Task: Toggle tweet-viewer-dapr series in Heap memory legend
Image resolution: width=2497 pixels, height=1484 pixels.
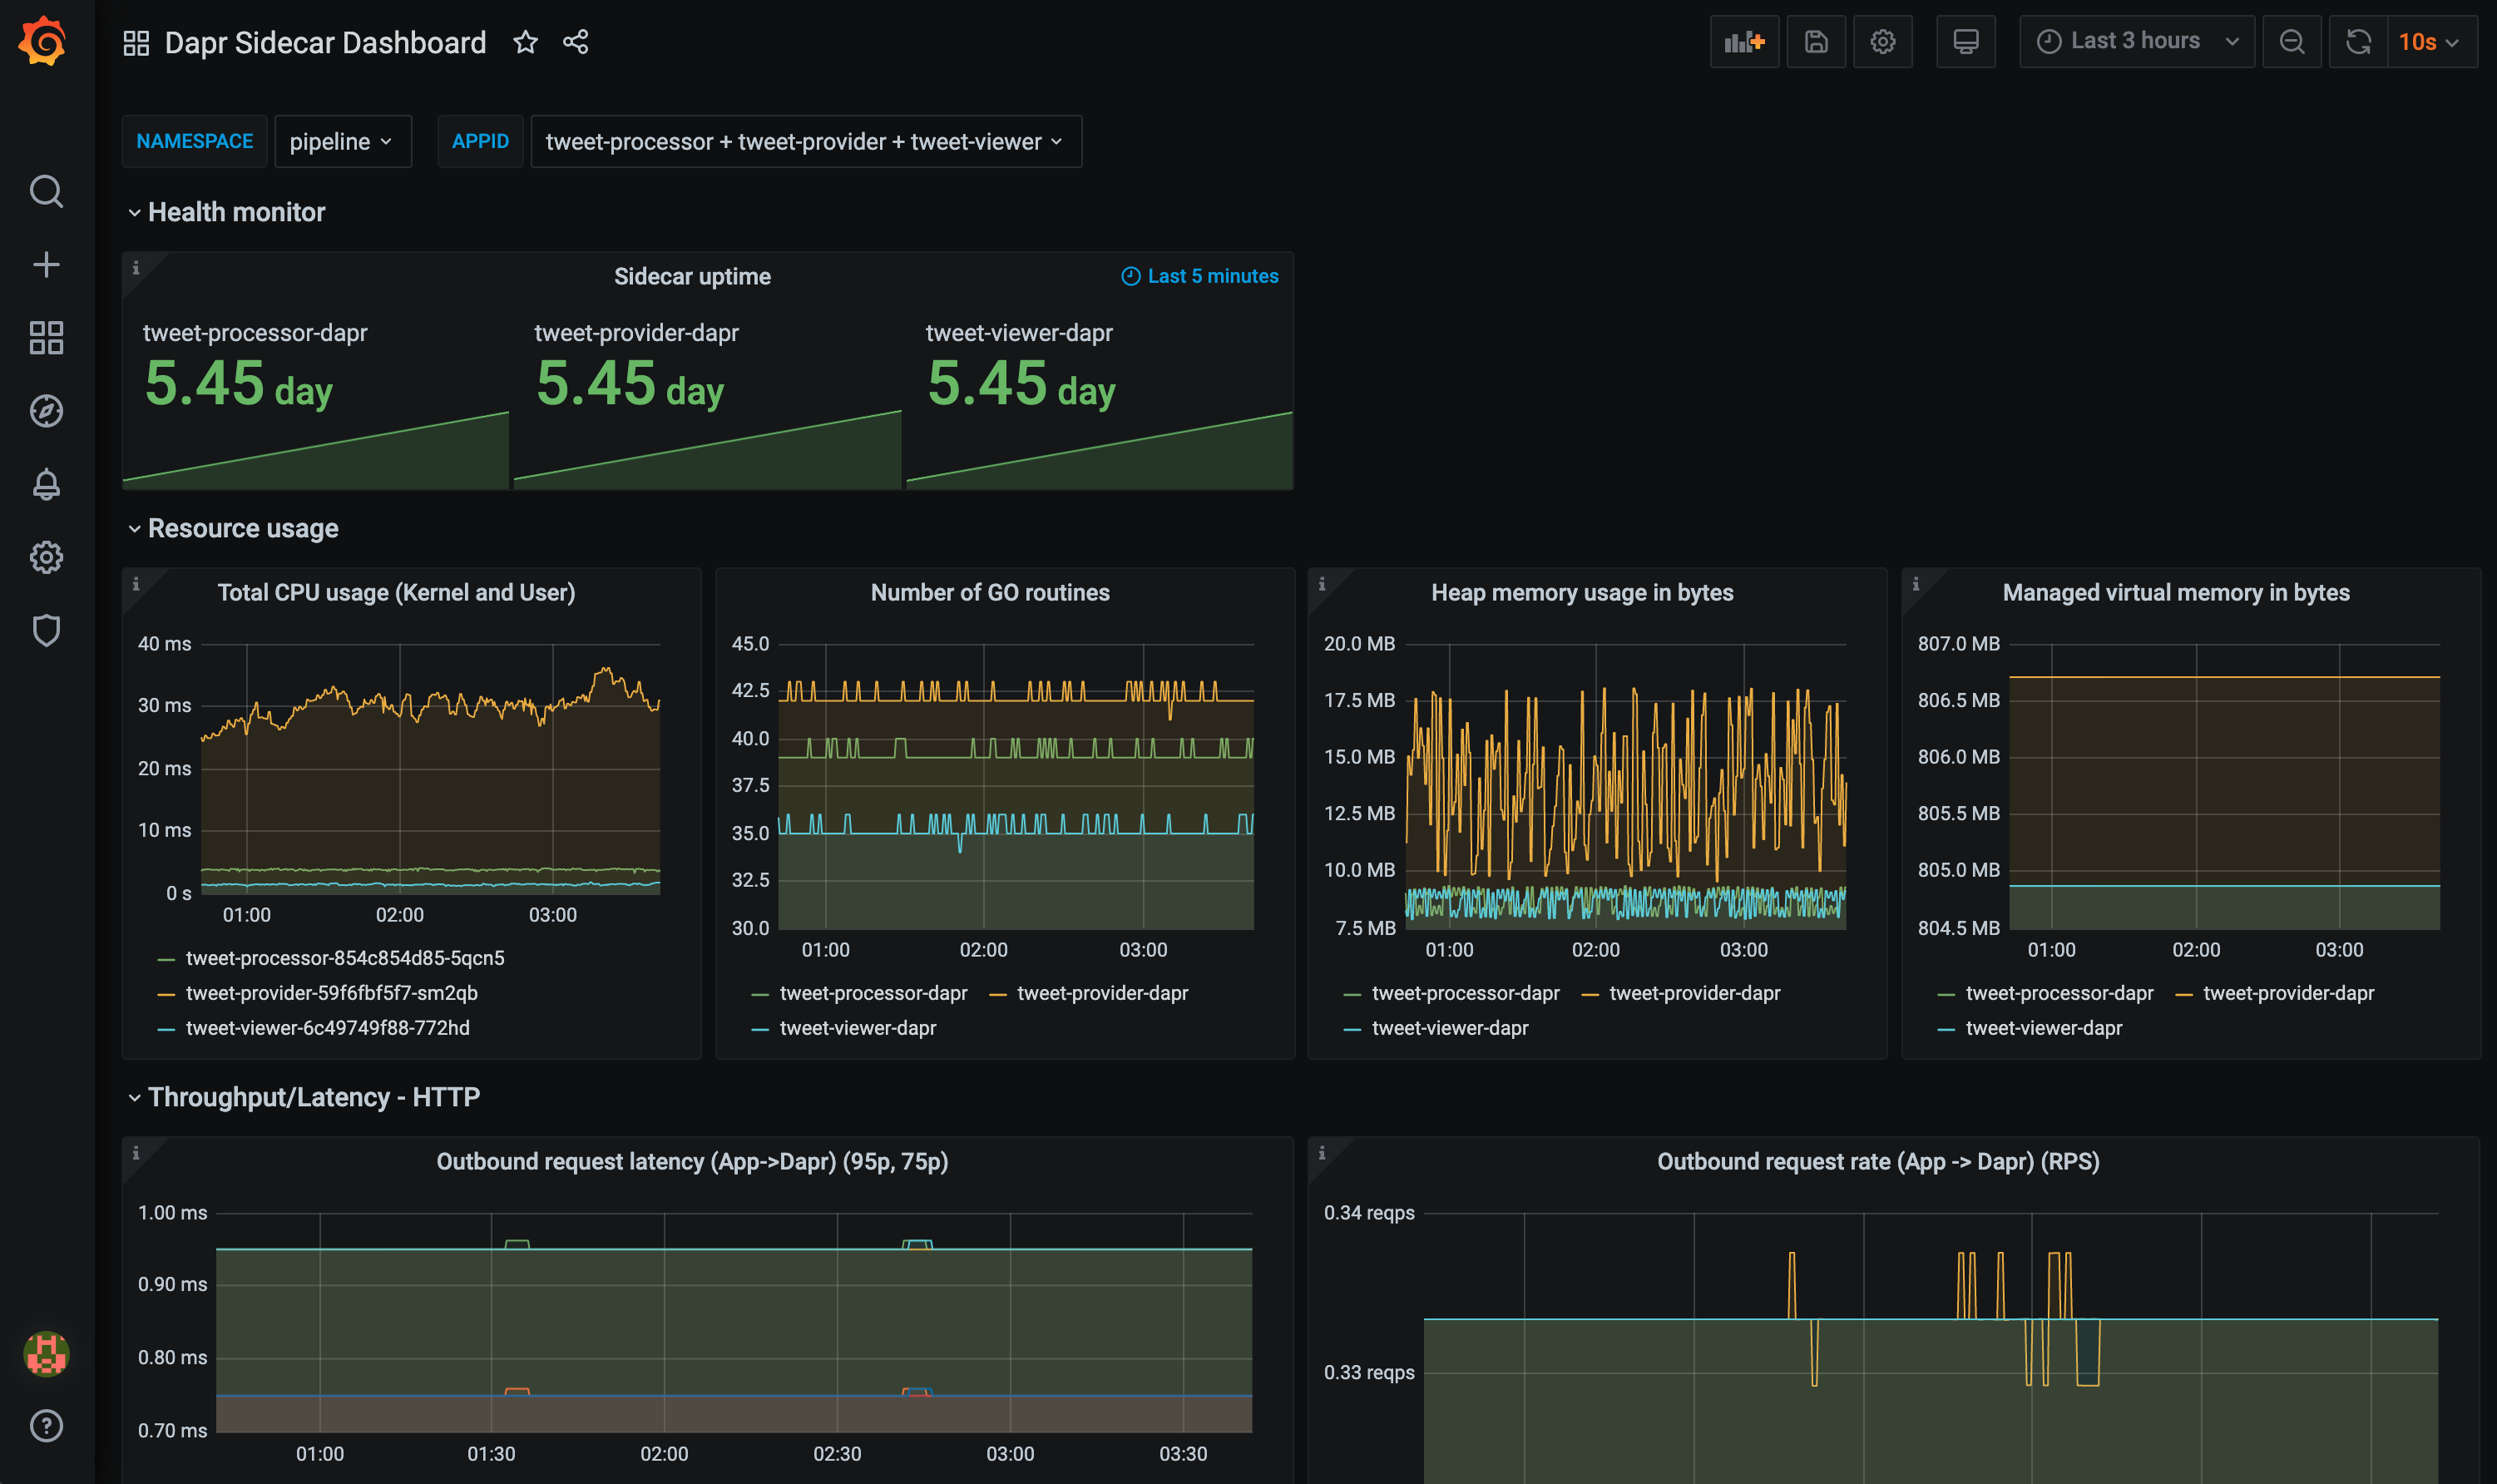Action: point(1450,1027)
